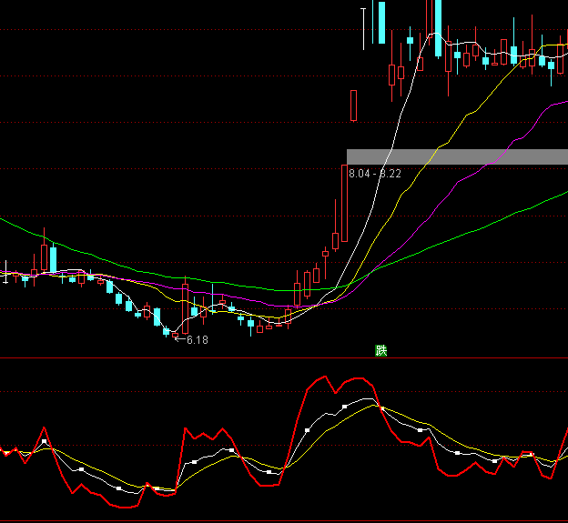
Task: Click the red hollow candle above gray band
Action: click(353, 106)
